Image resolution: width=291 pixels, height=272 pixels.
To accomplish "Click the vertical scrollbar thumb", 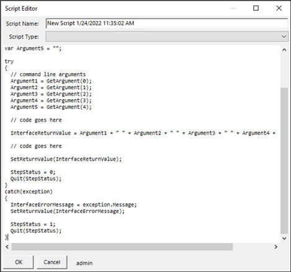I will 284,160.
